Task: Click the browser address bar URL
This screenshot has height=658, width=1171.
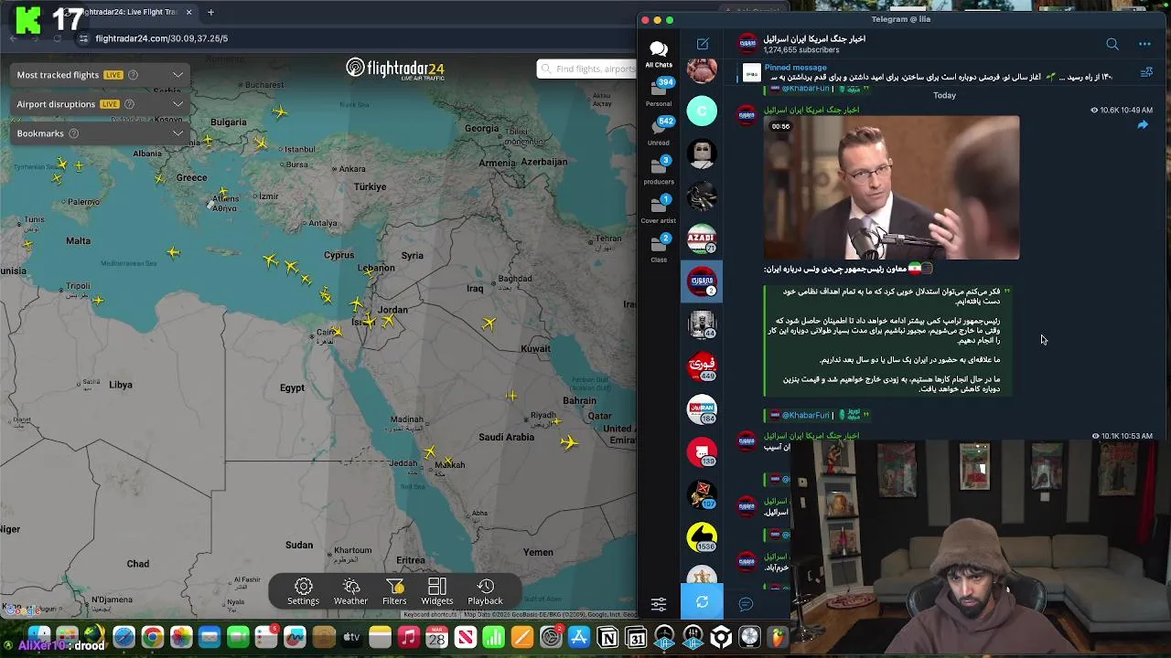Action: tap(161, 38)
